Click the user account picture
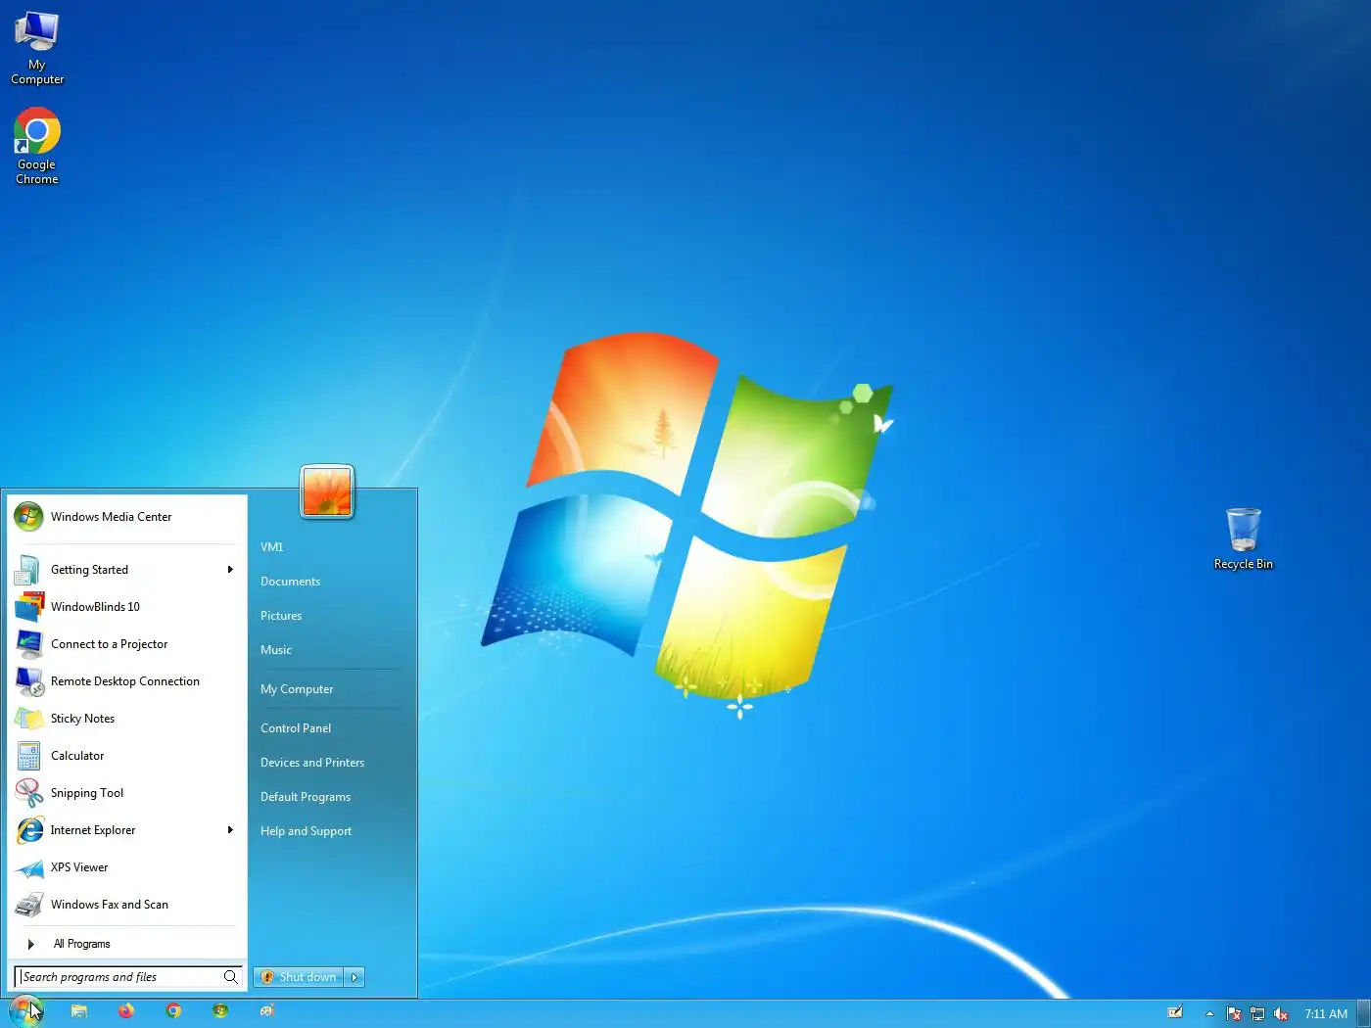Viewport: 1371px width, 1028px height. coord(327,491)
